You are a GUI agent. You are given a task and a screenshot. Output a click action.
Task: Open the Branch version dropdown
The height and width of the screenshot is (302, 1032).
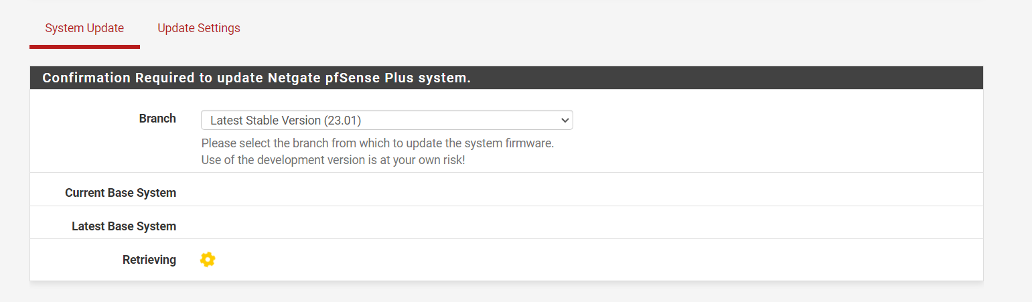coord(387,120)
